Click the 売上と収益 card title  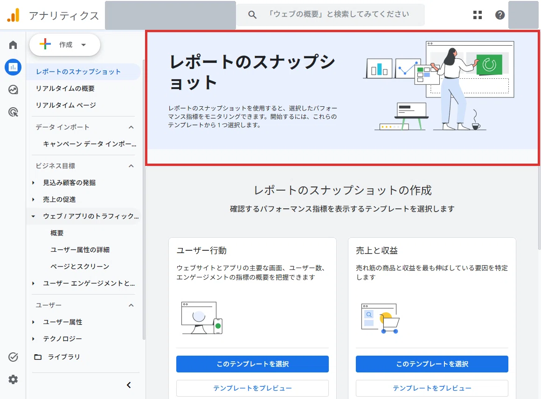click(377, 251)
